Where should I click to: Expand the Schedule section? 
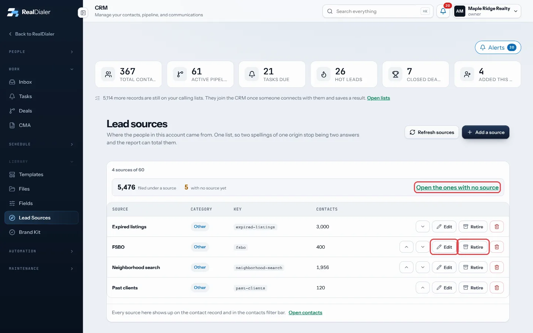41,144
